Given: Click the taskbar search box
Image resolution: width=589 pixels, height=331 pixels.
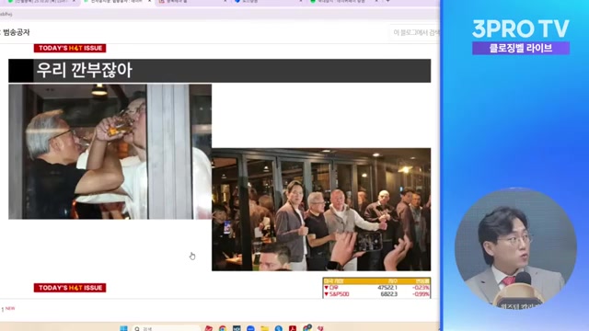Looking at the screenshot, I should (x=166, y=328).
